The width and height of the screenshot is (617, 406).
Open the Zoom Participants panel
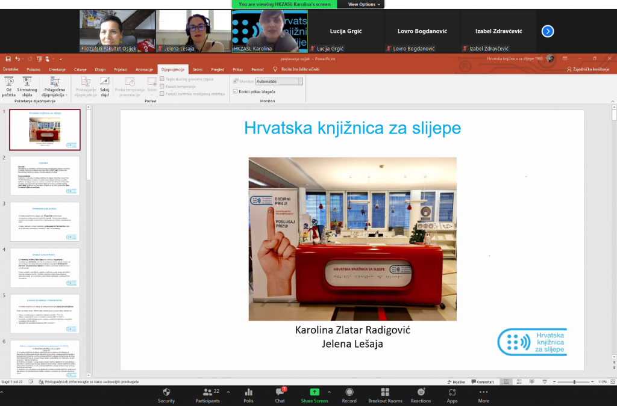[x=208, y=395]
